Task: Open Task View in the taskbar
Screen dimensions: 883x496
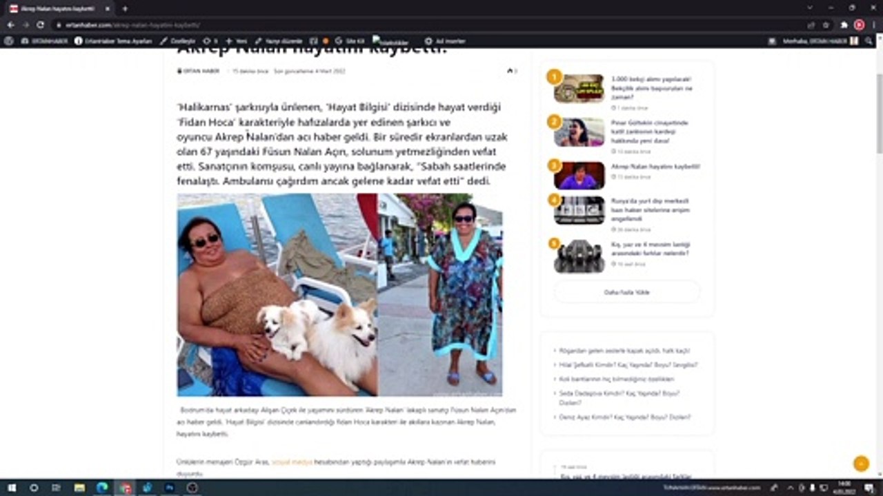Action: 56,488
